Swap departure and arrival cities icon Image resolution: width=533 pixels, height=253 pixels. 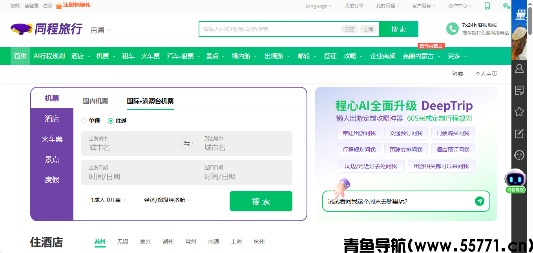(187, 143)
